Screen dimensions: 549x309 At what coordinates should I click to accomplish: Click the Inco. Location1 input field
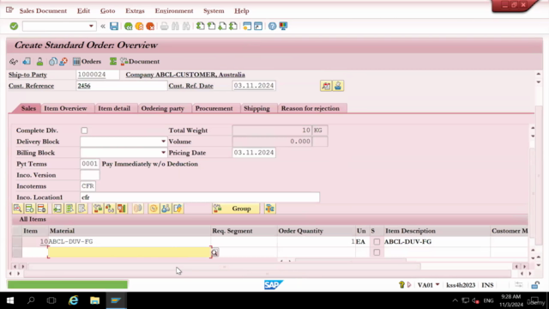pos(200,197)
